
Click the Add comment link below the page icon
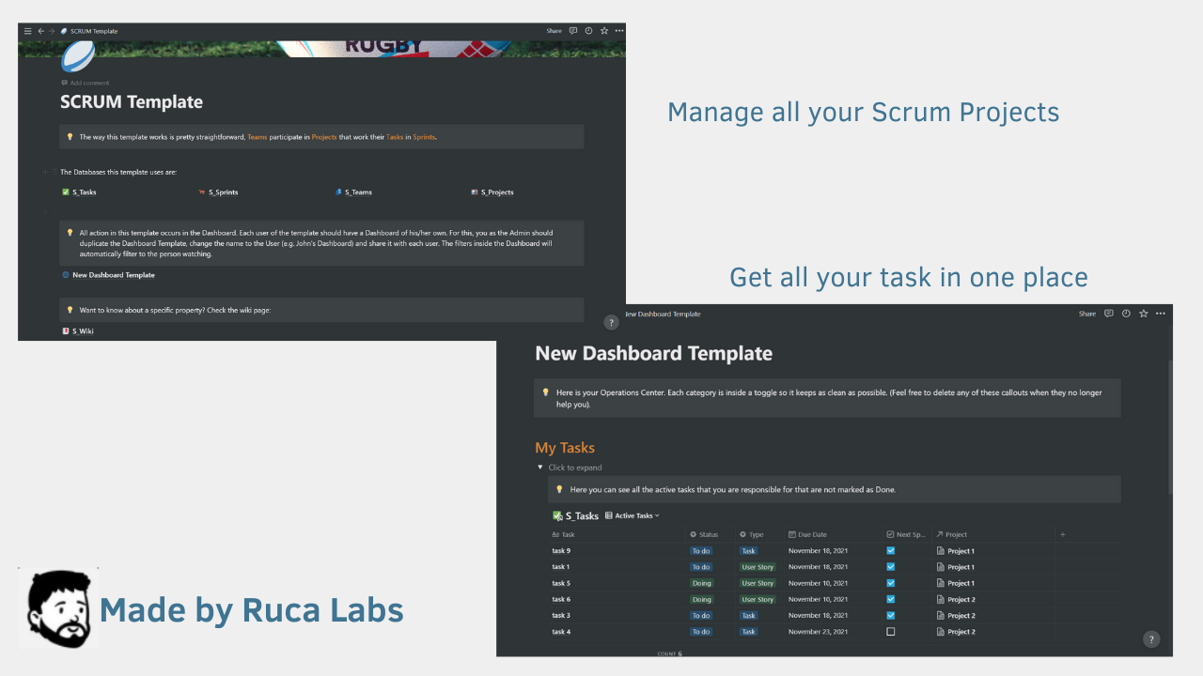89,83
